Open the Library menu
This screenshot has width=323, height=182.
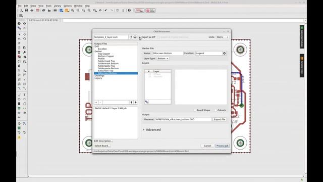click(x=58, y=6)
